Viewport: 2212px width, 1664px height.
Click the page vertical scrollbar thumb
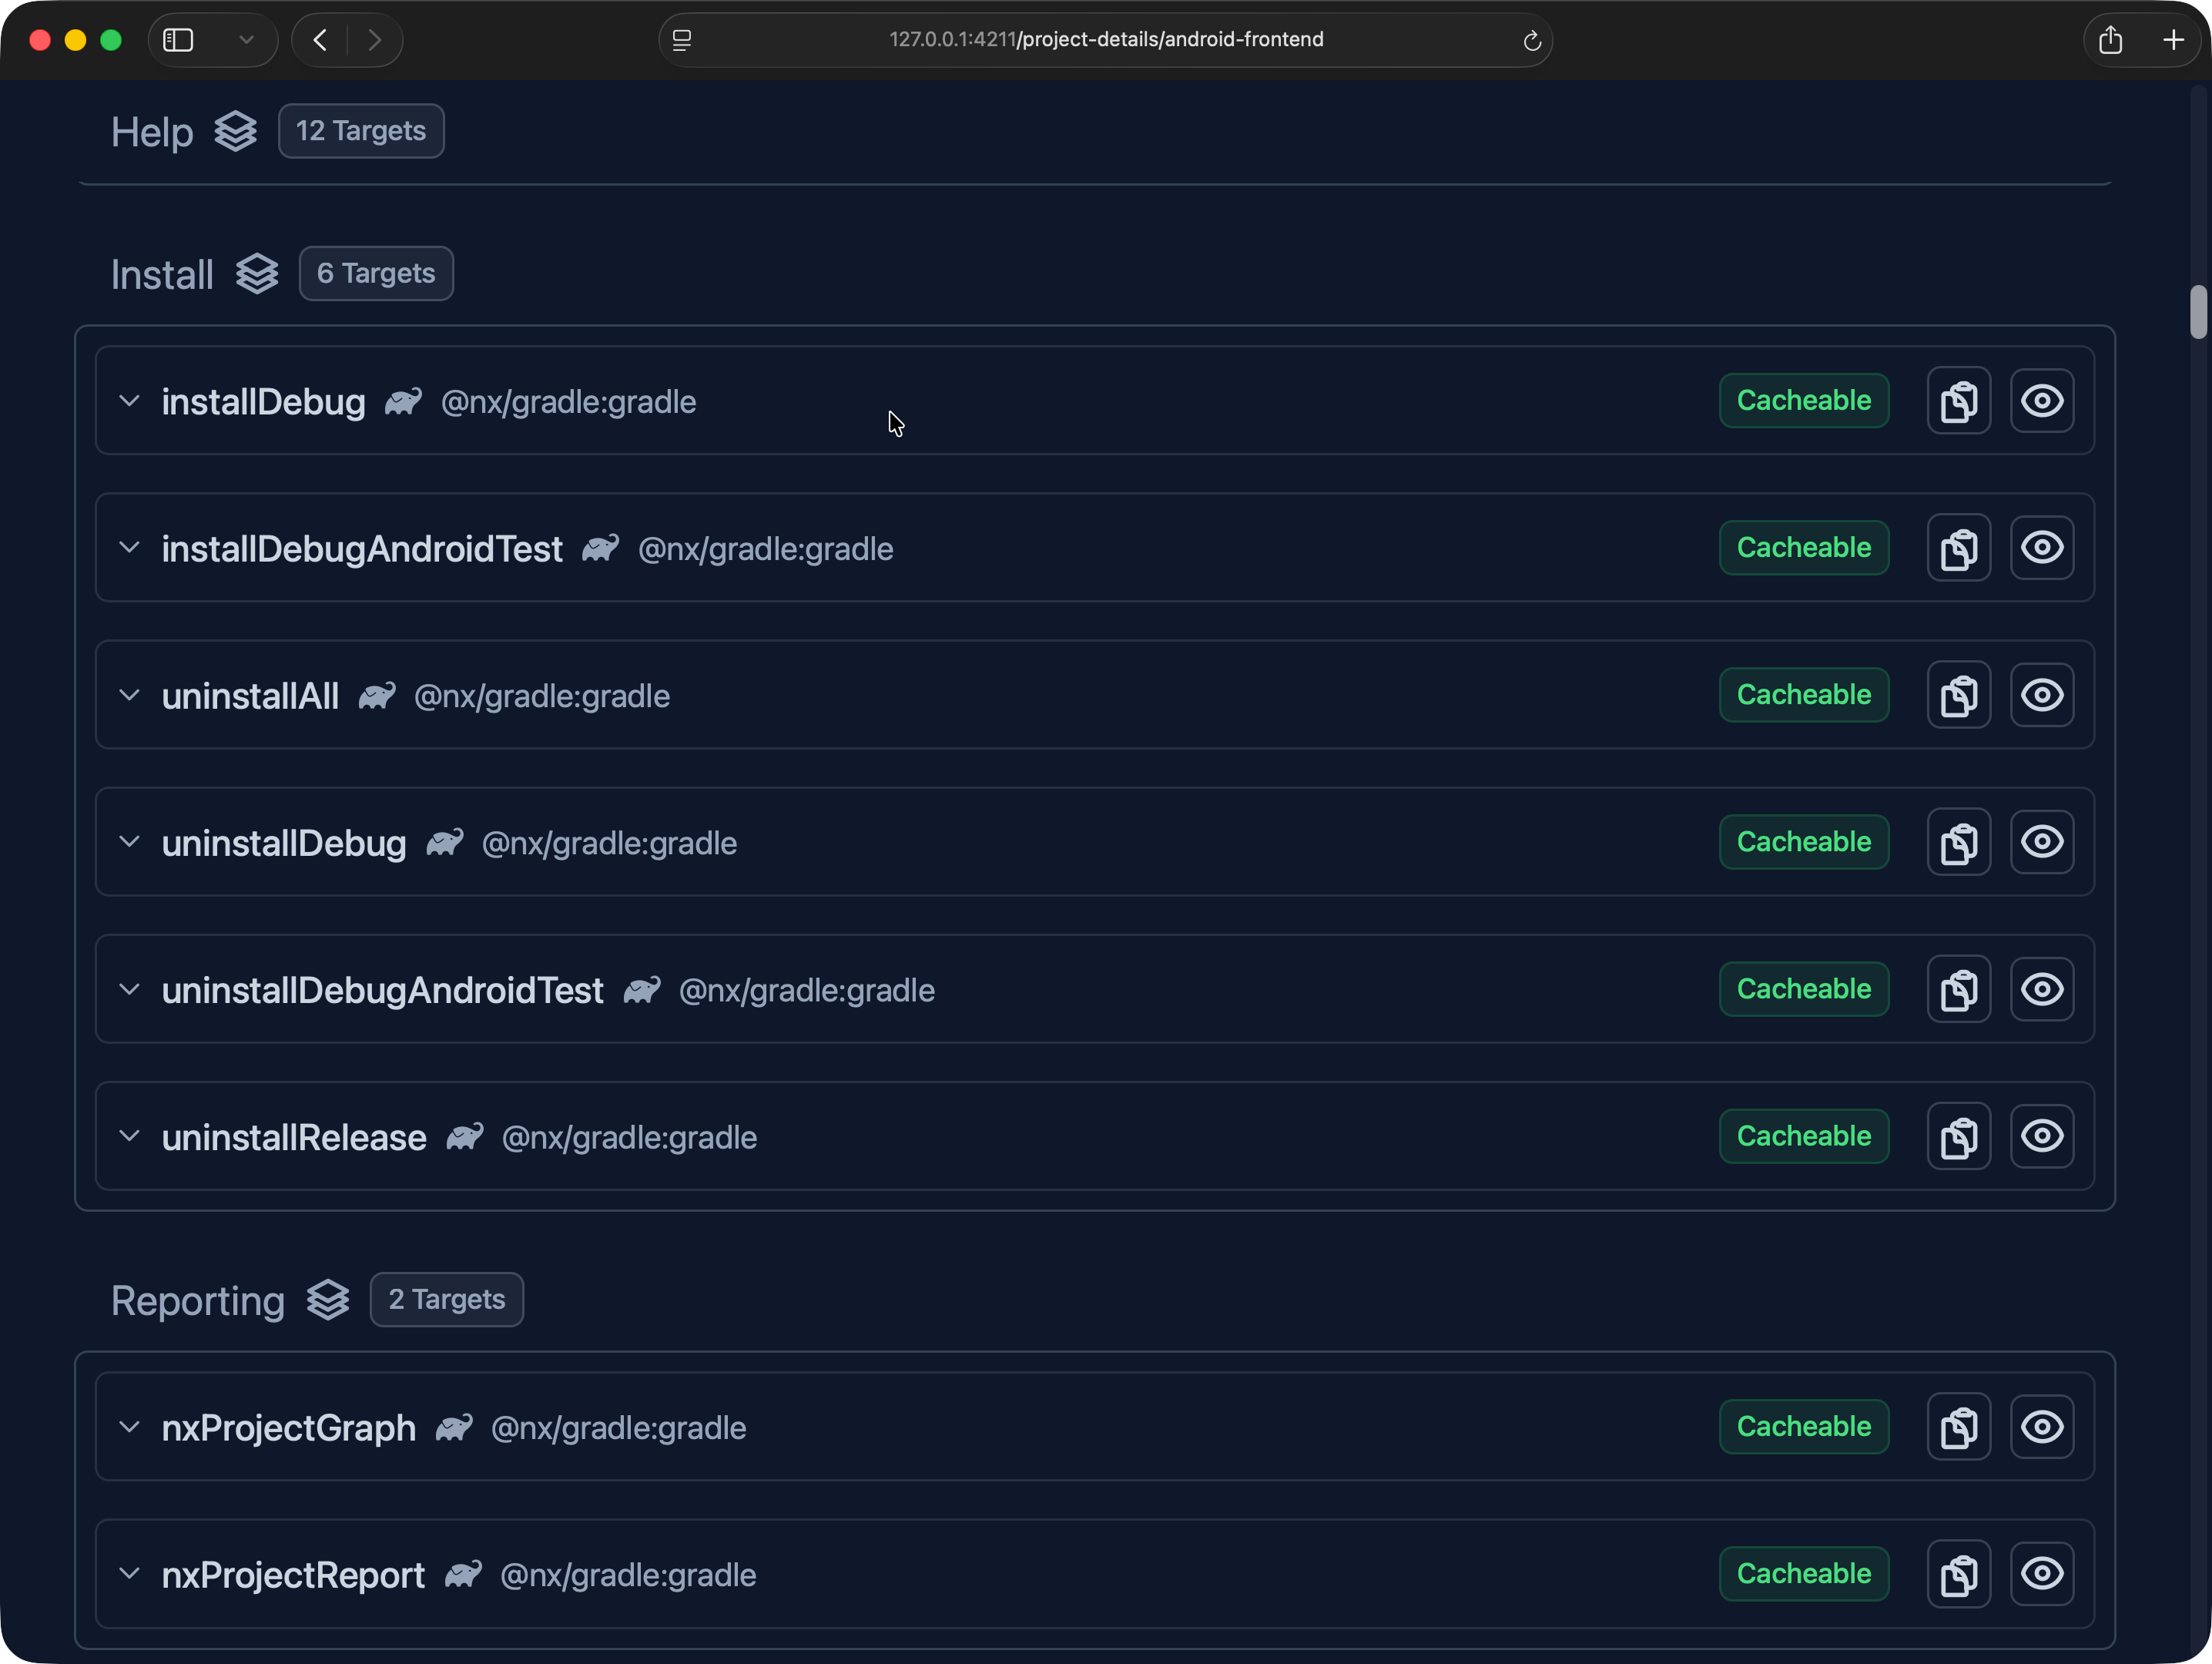click(2197, 312)
